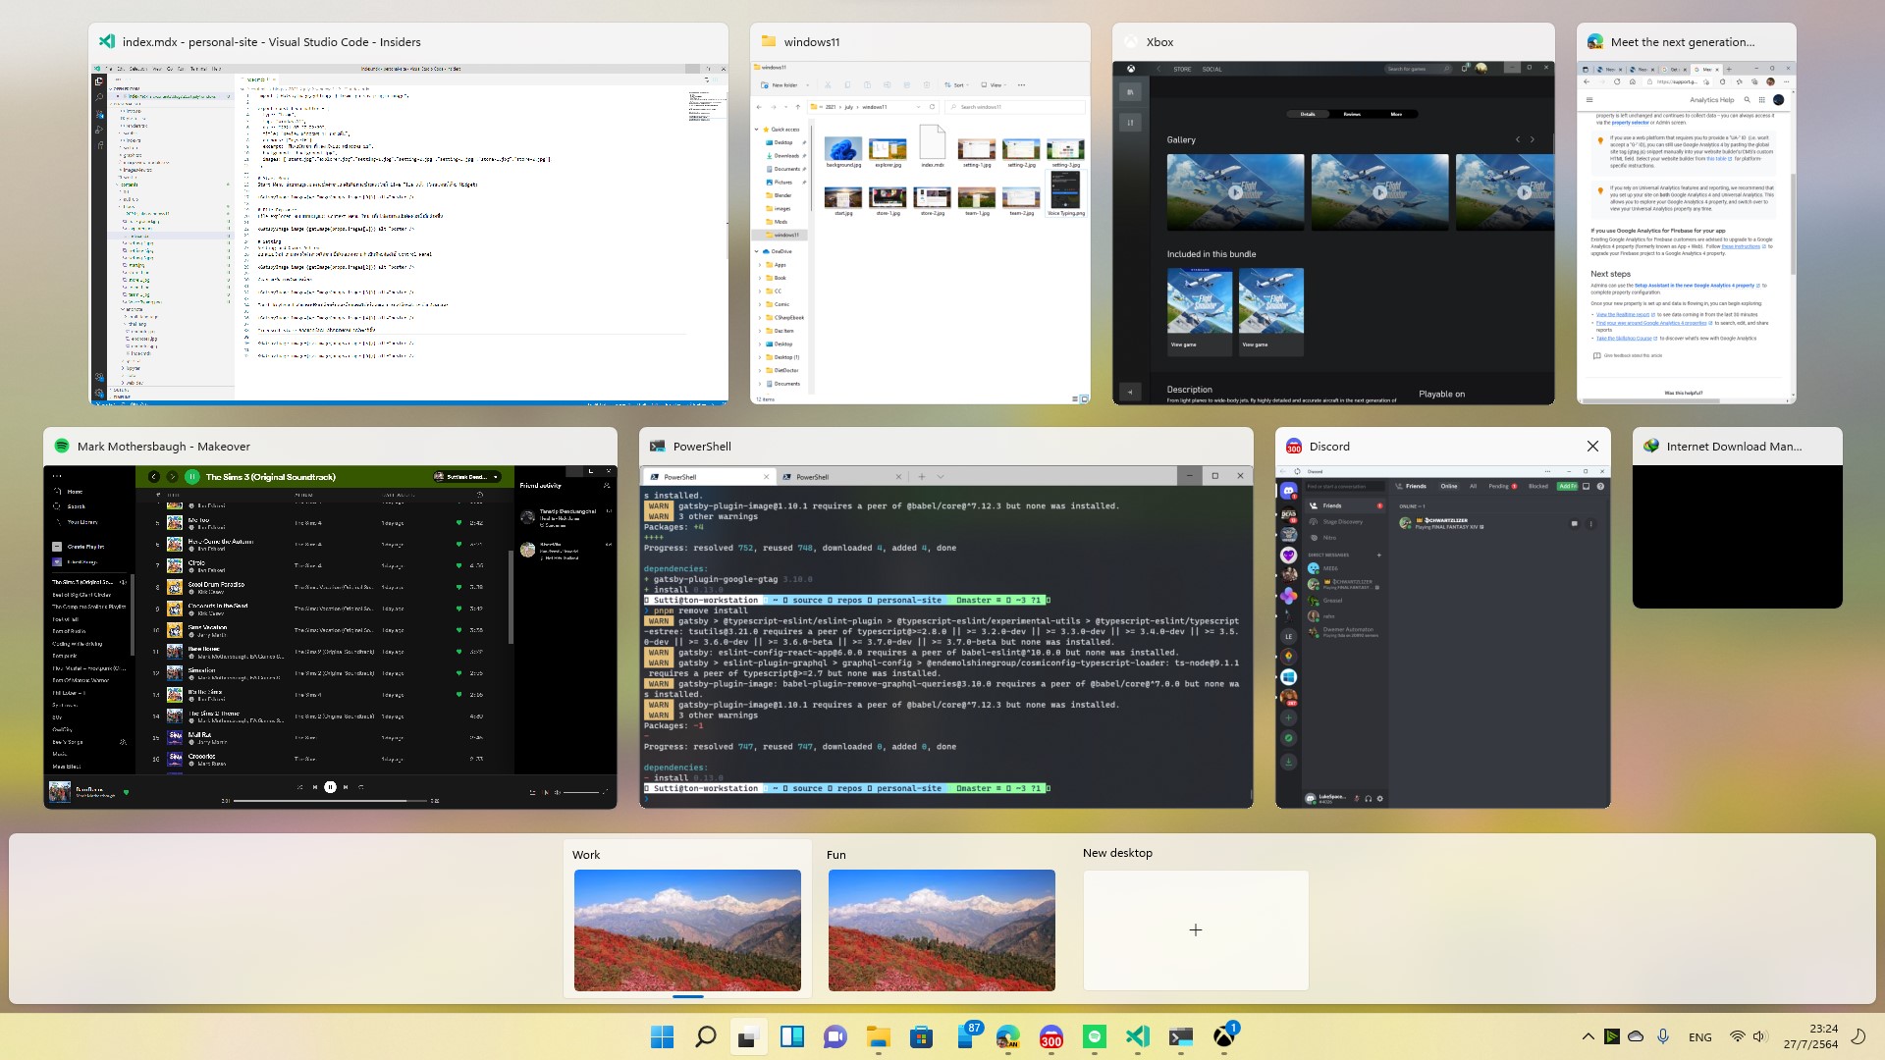The width and height of the screenshot is (1885, 1060).
Task: Switch Explorer to large thumbnails view icon
Action: coord(1085,399)
